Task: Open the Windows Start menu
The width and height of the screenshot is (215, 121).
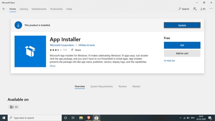Action: tap(4, 118)
